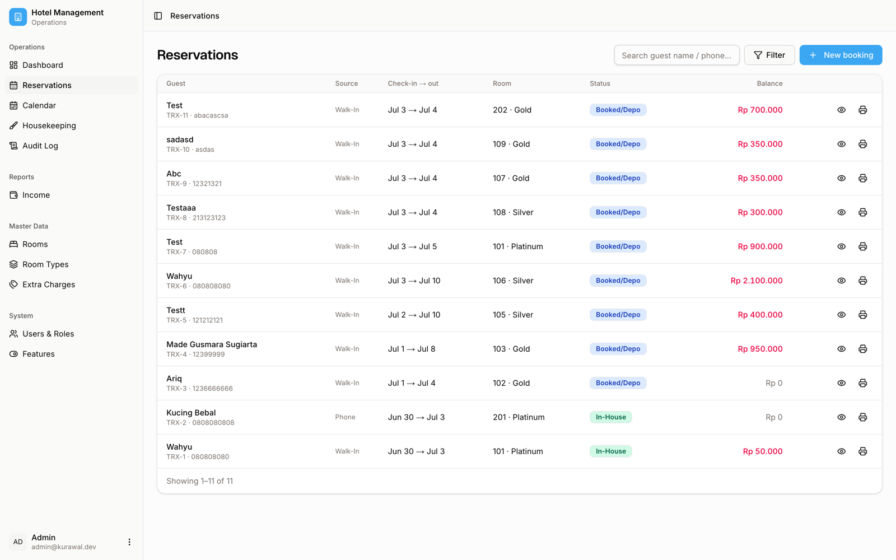896x560 pixels.
Task: View details of Ariq TRX-3 reservation
Action: coord(841,383)
